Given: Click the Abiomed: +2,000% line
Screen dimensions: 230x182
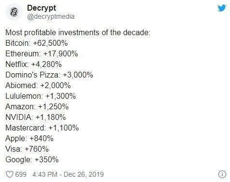Looking at the screenshot, I should (x=38, y=85).
